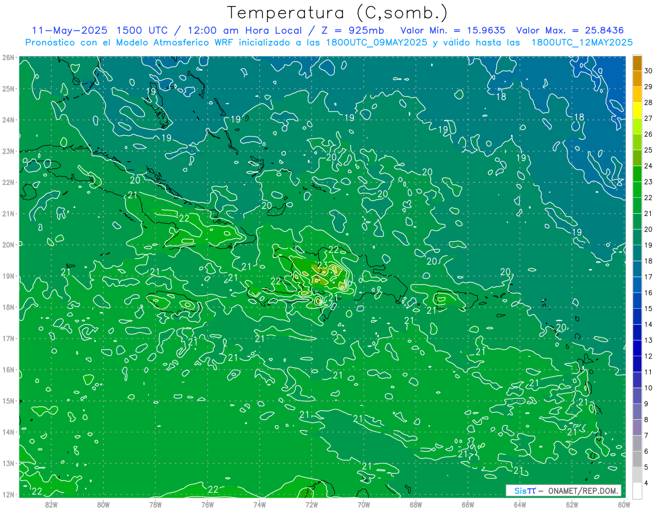
Task: Click the "18N" latitude axis label
Action: tap(8, 307)
